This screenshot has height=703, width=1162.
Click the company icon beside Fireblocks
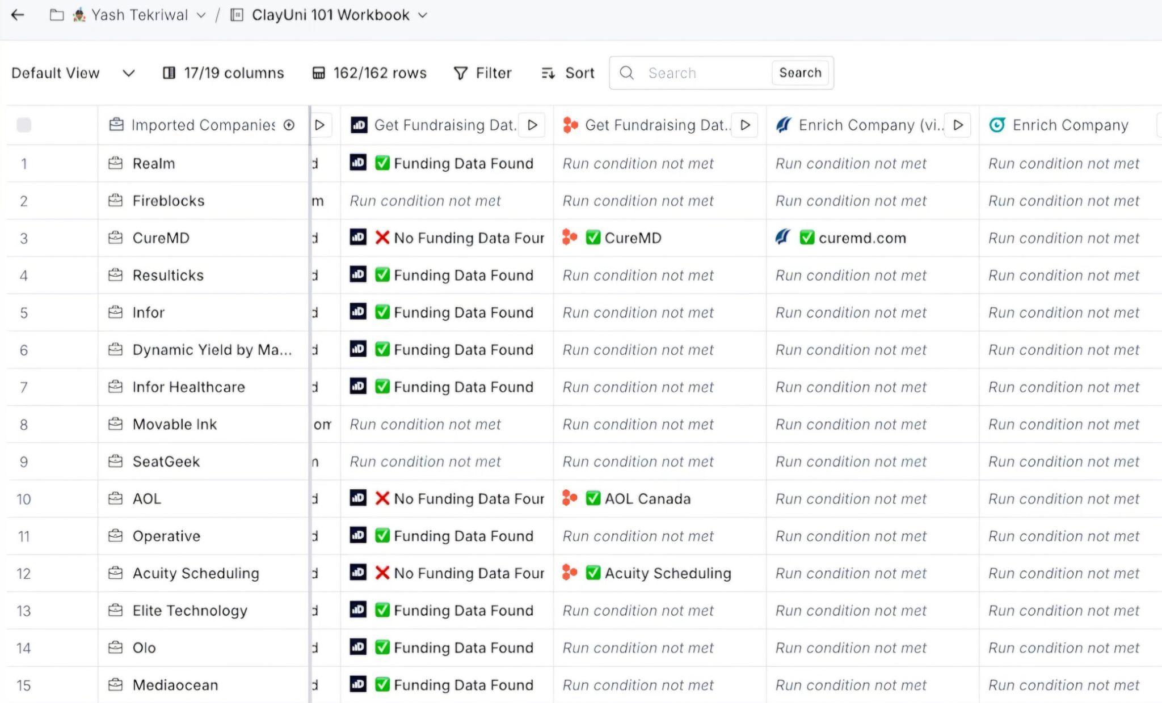pyautogui.click(x=115, y=200)
